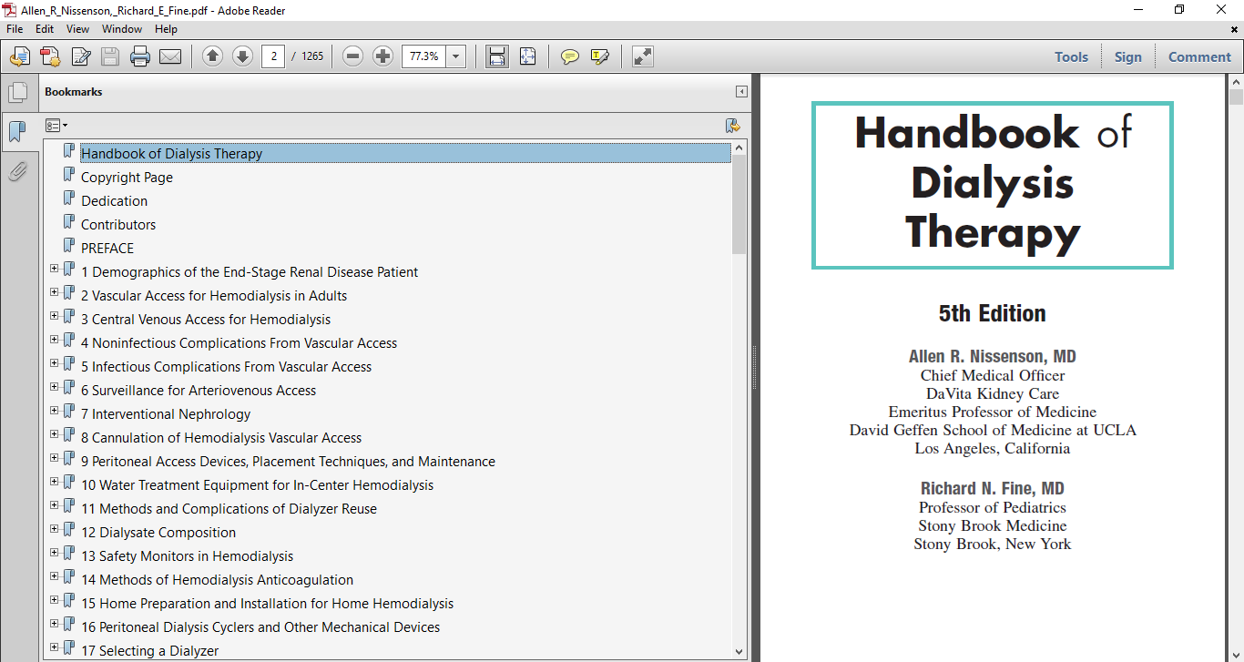Click bookmark icon beside 17 Selecting a Dialyzer
Image resolution: width=1244 pixels, height=662 pixels.
tap(69, 648)
